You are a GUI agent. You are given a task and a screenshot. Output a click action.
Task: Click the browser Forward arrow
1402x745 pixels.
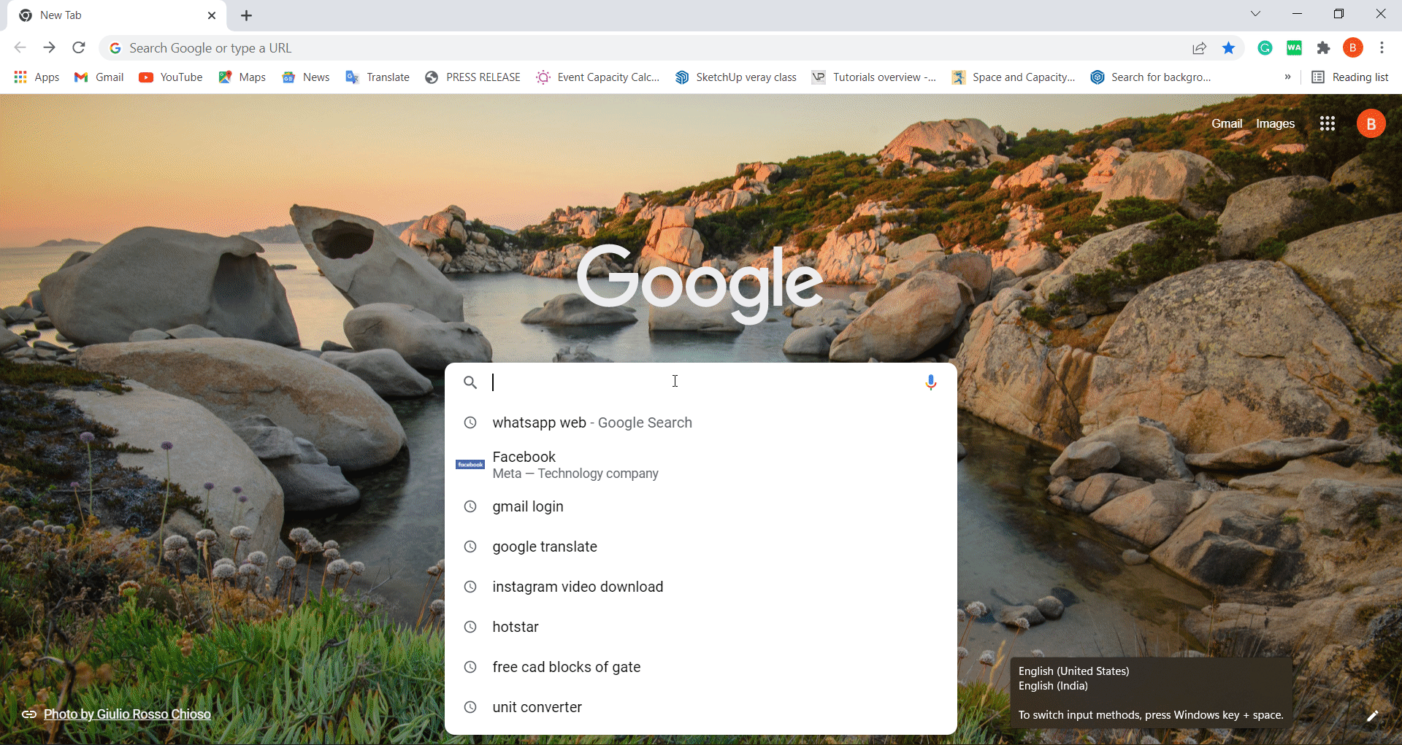coord(49,48)
